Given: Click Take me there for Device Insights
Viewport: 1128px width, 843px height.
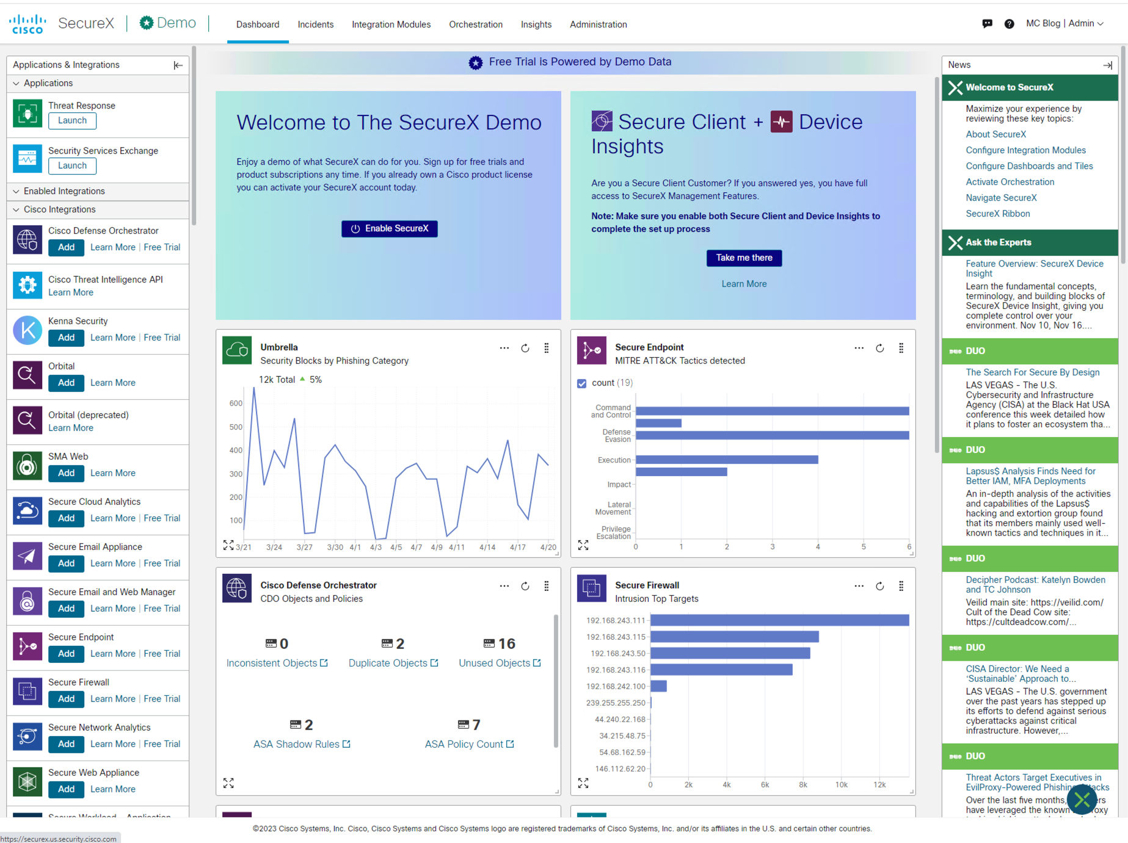Looking at the screenshot, I should click(x=744, y=258).
